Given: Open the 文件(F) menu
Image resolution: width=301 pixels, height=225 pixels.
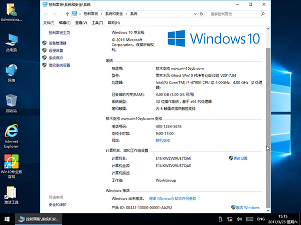Looking at the screenshot, I should point(49,23).
